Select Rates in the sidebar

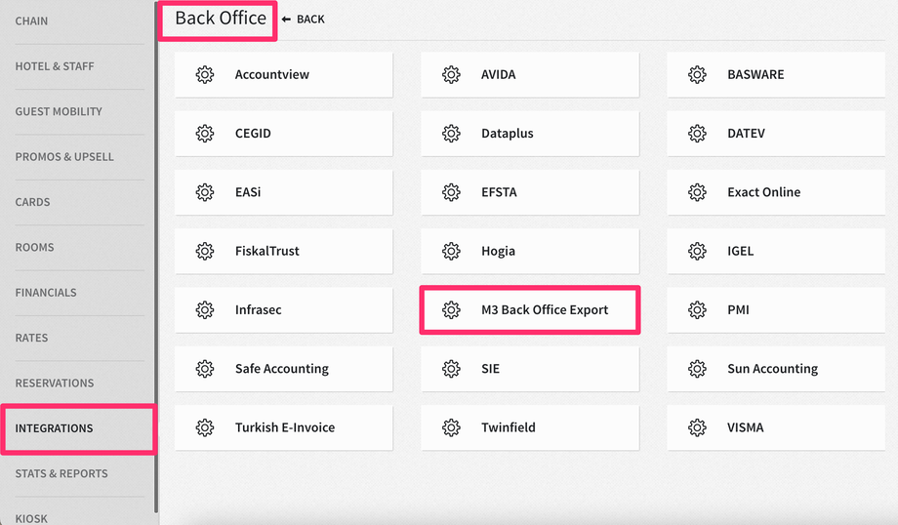point(31,338)
